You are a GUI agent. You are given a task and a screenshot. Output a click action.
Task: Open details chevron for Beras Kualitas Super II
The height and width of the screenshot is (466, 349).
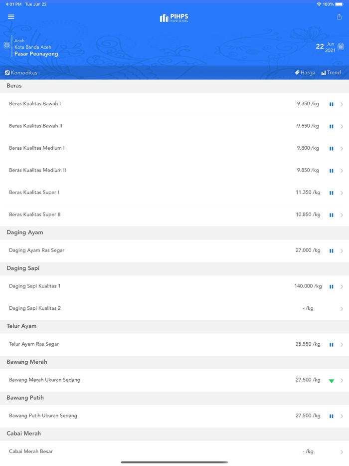(342, 215)
